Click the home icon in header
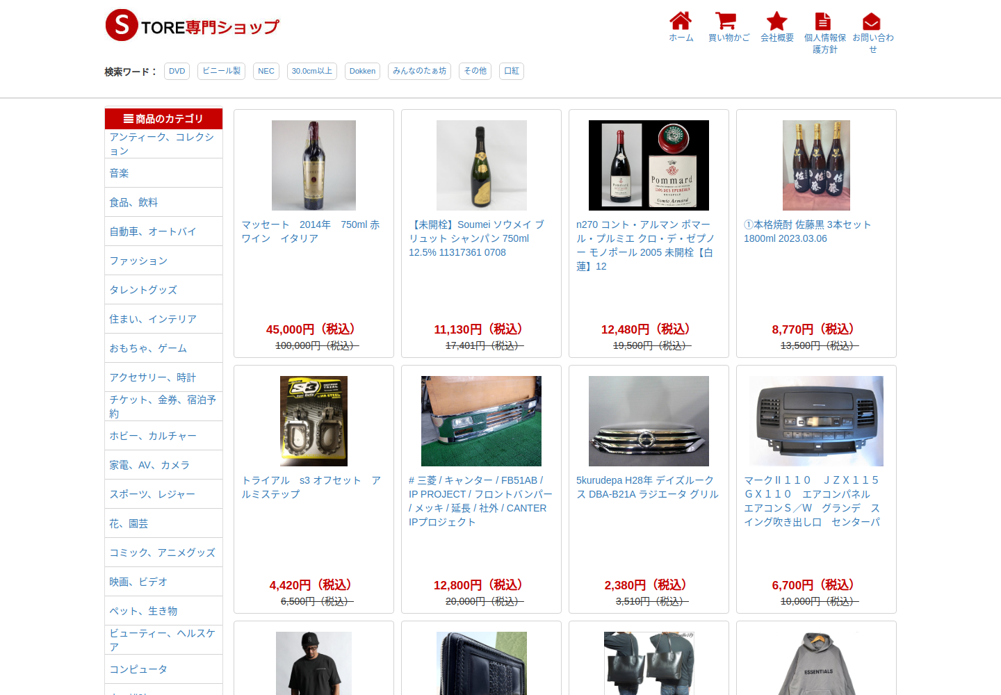Viewport: 1001px width, 695px height. (681, 21)
